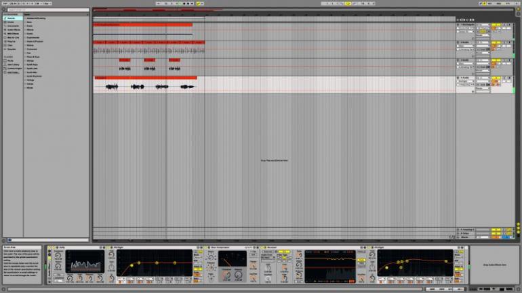Select the Drums browser category
The width and height of the screenshot is (522, 293).
(x=13, y=22)
